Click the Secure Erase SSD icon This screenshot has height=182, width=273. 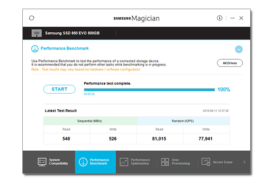(206, 162)
